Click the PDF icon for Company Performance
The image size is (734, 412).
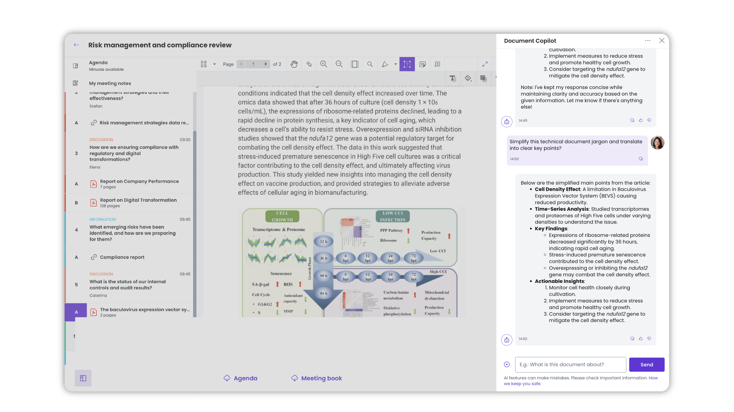[x=94, y=184]
